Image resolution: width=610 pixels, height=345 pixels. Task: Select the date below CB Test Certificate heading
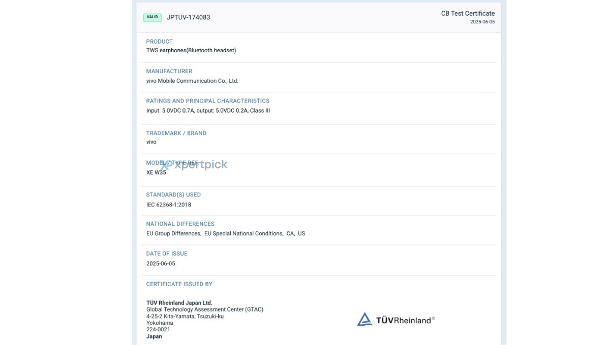click(x=482, y=22)
